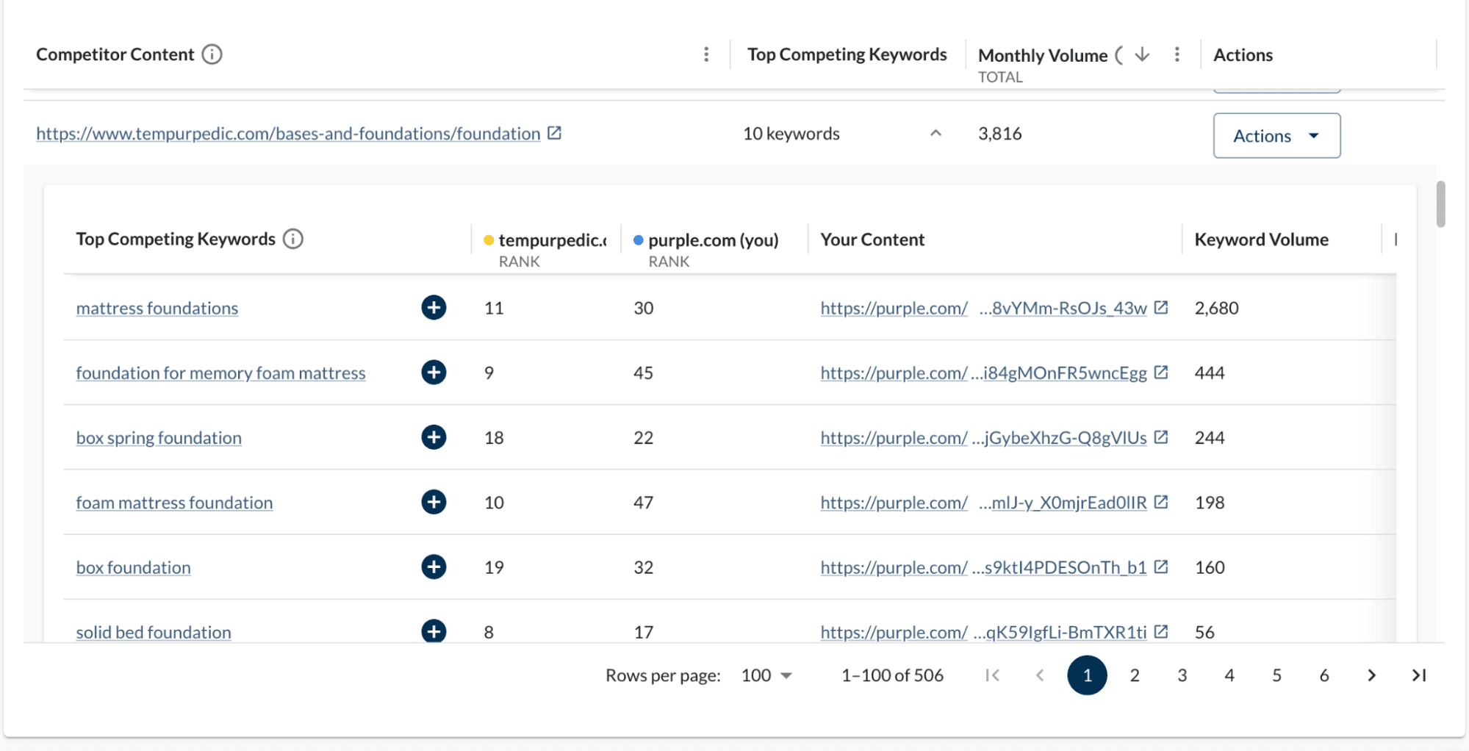Open purple.com external link for foam mattress foundation

click(x=1161, y=502)
